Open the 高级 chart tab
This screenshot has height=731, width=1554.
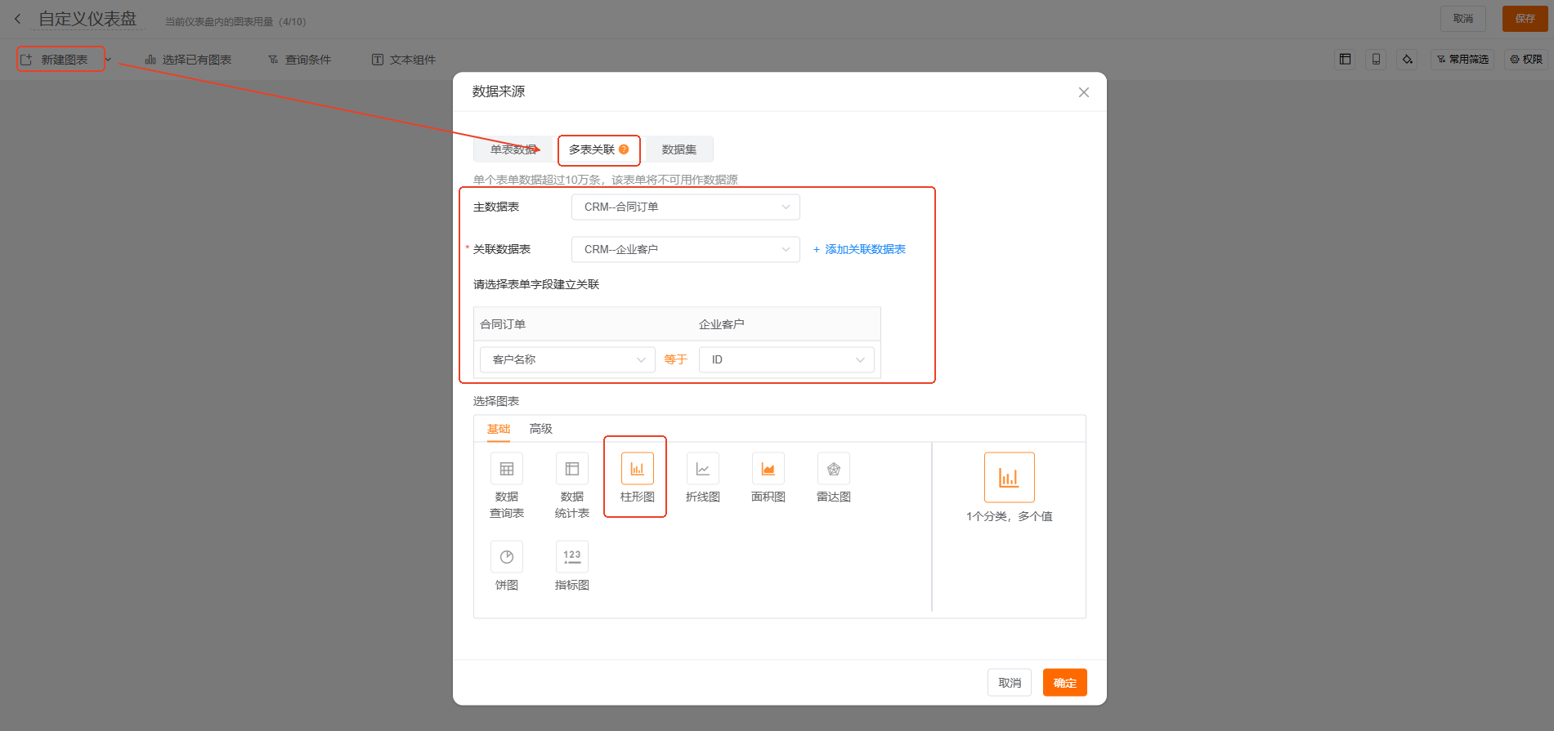point(540,429)
